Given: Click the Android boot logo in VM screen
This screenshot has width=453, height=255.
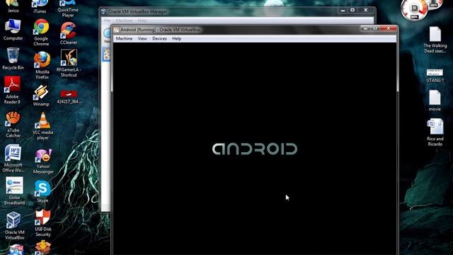Looking at the screenshot, I should (255, 149).
